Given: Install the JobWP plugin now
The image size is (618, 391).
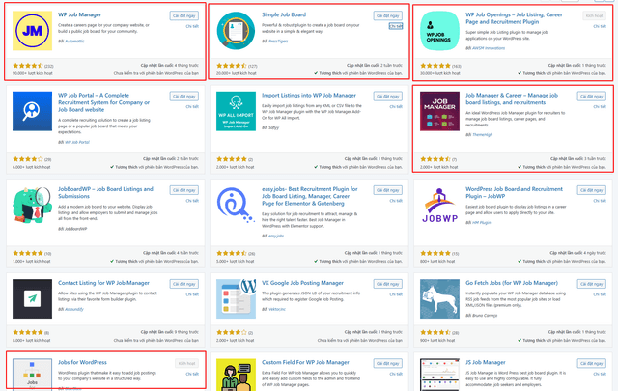Looking at the screenshot, I should click(592, 190).
